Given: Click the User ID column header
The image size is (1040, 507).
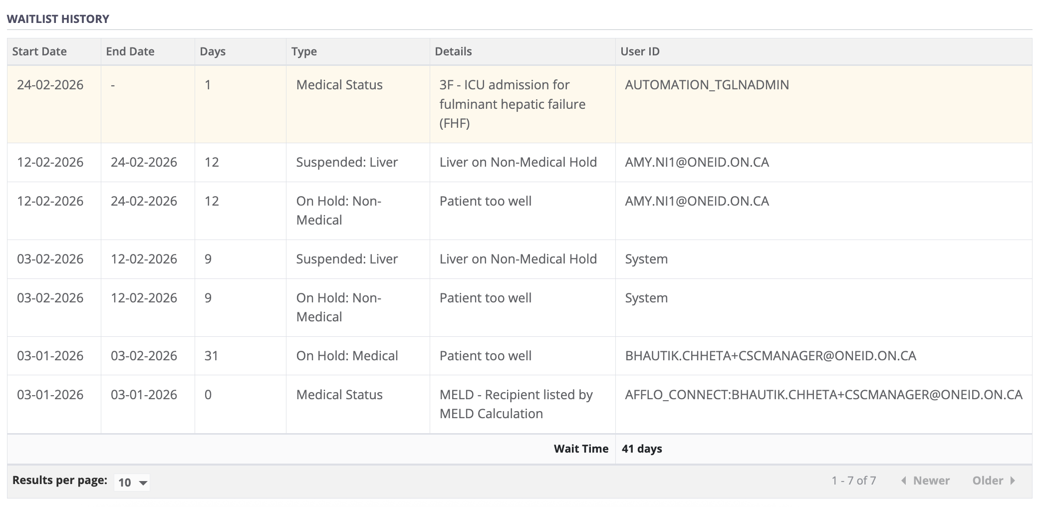Looking at the screenshot, I should pyautogui.click(x=640, y=51).
